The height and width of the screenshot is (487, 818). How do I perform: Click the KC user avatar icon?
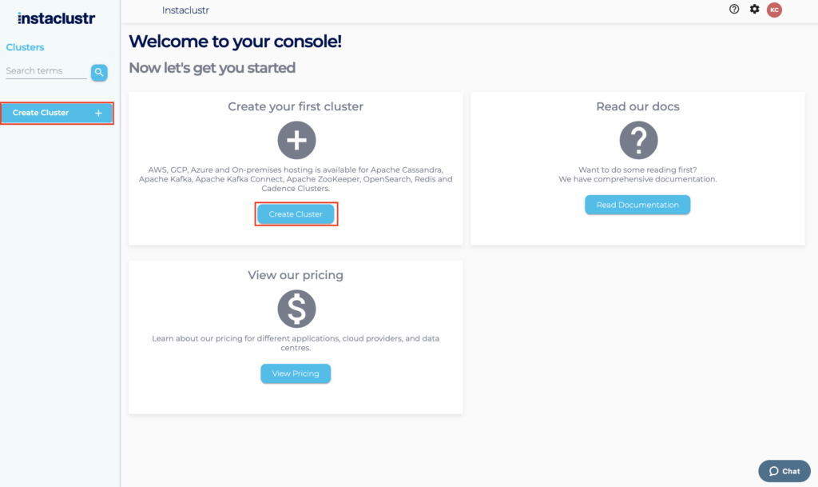click(772, 10)
